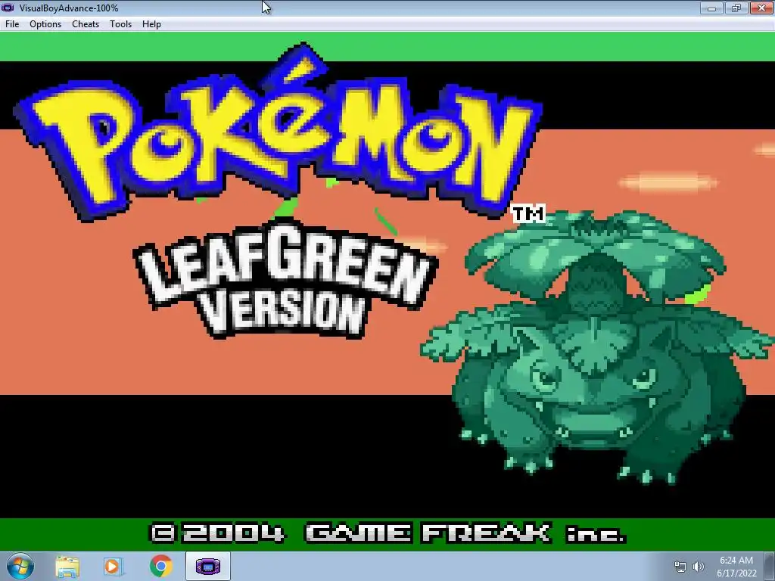Click the VisualBoyAdvance title bar icon
The width and height of the screenshot is (775, 581).
coord(8,8)
